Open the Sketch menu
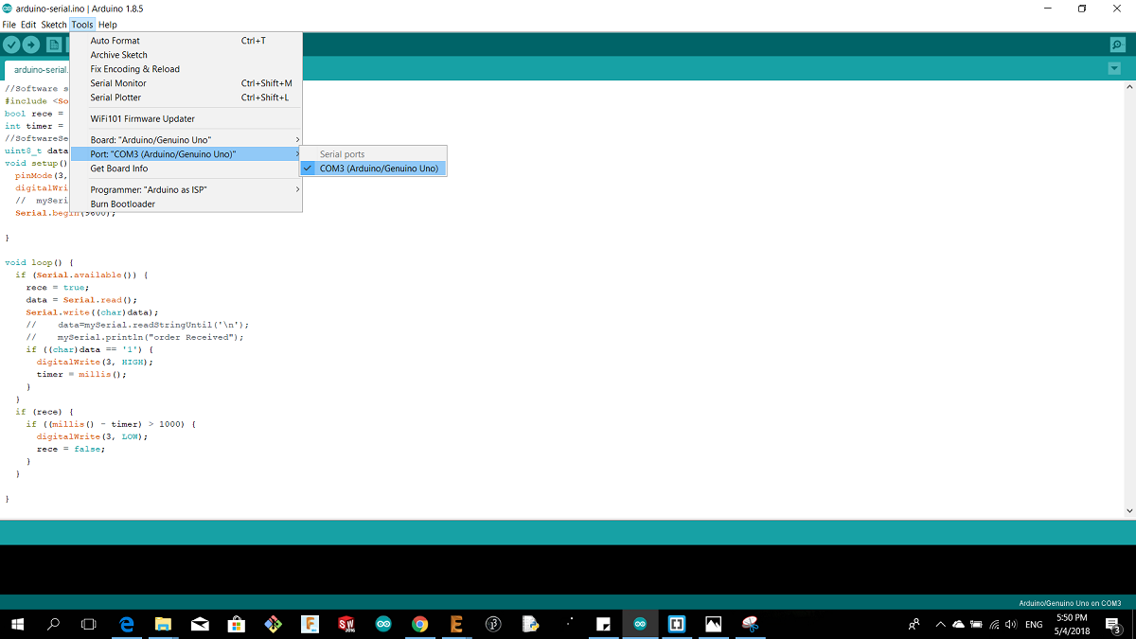 pos(54,25)
